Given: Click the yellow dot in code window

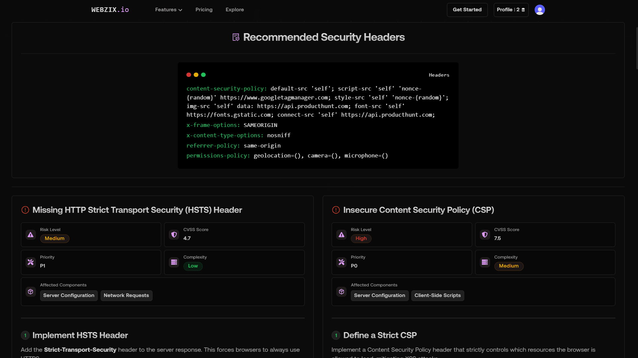Looking at the screenshot, I should 196,75.
